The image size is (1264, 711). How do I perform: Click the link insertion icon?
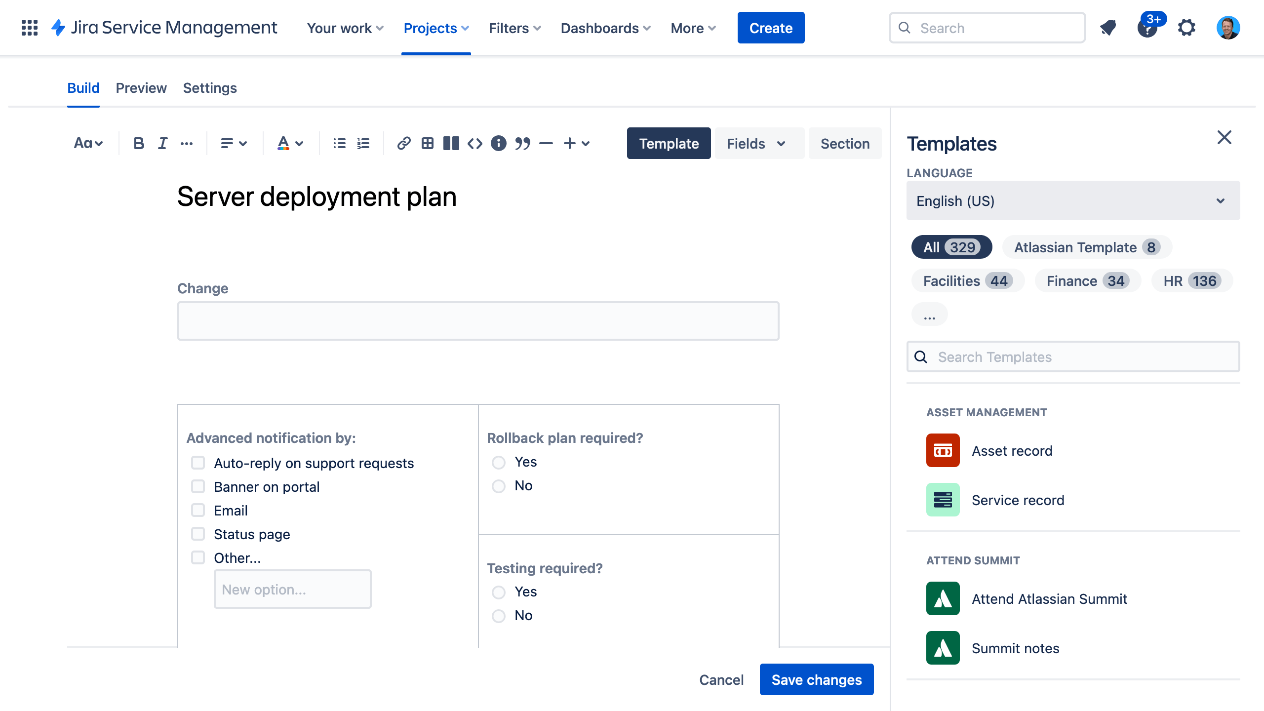pos(403,143)
